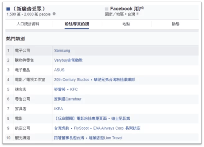Click the 台灣虎航 page link
The image size is (204, 147).
[62, 128]
